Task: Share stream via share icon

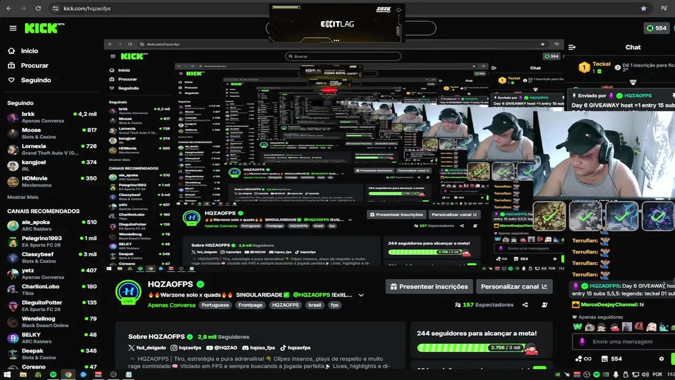Action: tap(525, 305)
